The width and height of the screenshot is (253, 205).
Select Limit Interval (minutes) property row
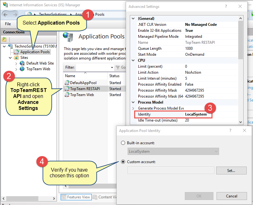click(x=187, y=78)
